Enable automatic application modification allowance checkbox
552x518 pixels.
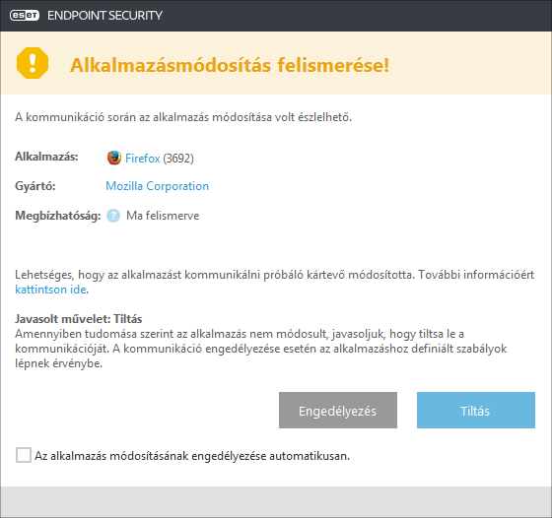(x=24, y=455)
